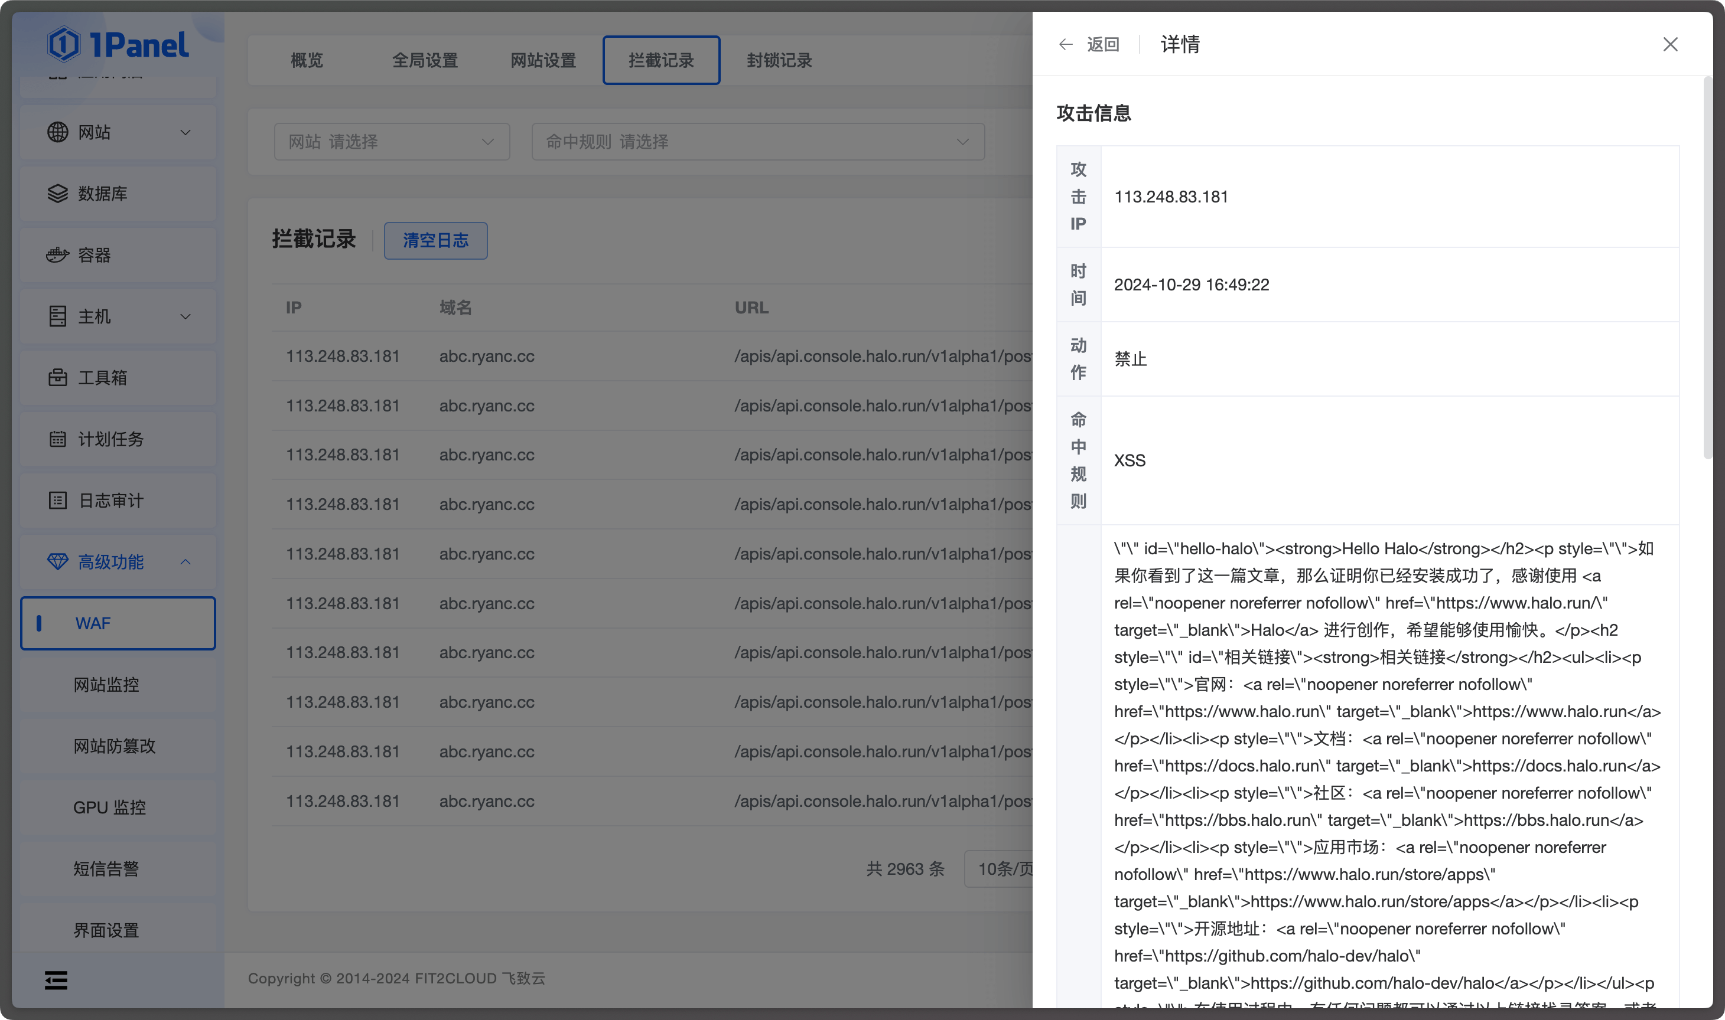Click the 清空日志 button
This screenshot has width=1725, height=1020.
pyautogui.click(x=435, y=241)
